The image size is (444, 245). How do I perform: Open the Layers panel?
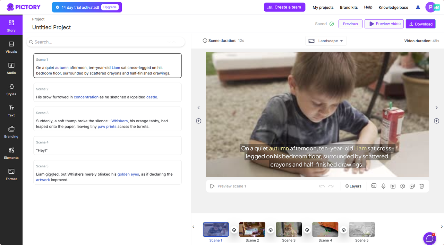pyautogui.click(x=353, y=186)
